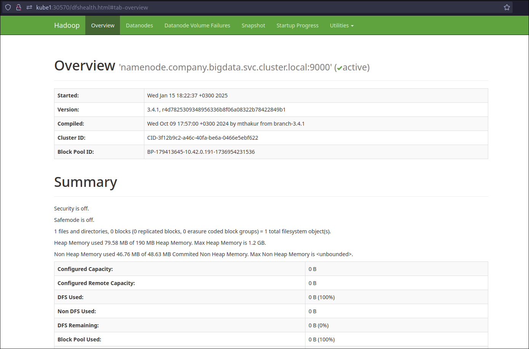Click the Non Heap Memory used line
The image size is (529, 349).
203,254
